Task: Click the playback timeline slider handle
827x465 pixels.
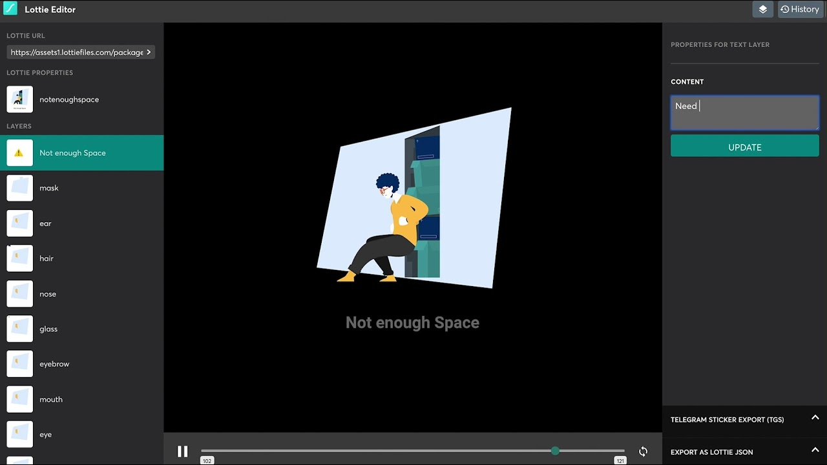Action: tap(555, 450)
